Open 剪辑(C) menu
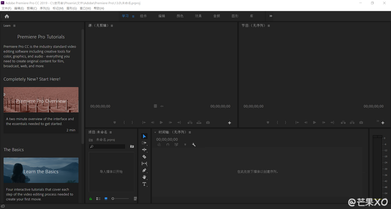This screenshot has height=209, width=391. pos(32,8)
